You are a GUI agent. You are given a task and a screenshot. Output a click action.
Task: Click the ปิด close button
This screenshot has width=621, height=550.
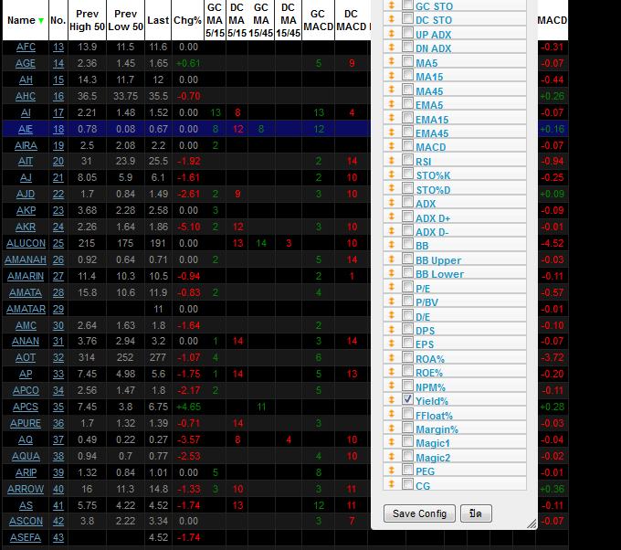[x=476, y=513]
